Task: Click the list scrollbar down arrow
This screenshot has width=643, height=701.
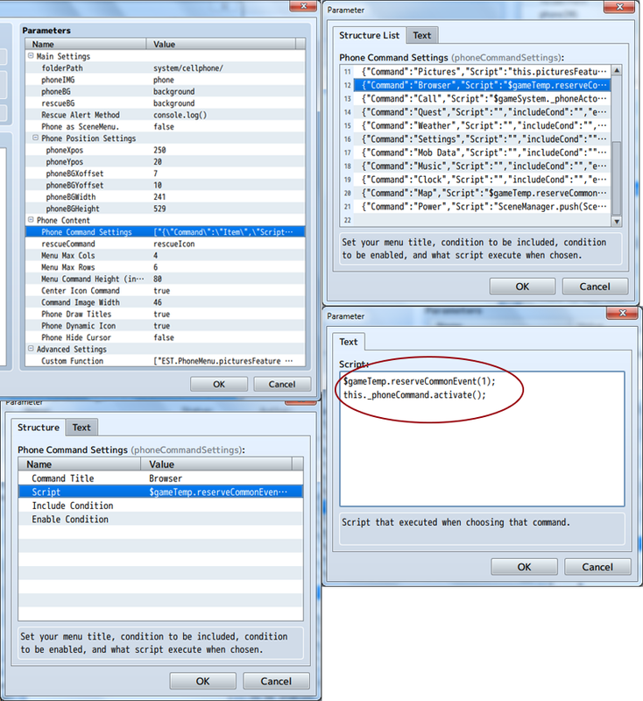Action: pyautogui.click(x=617, y=221)
